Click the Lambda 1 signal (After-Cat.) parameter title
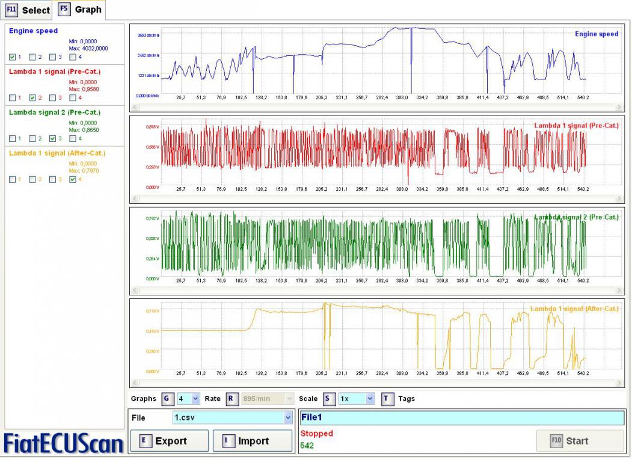This screenshot has height=462, width=632. (x=57, y=153)
